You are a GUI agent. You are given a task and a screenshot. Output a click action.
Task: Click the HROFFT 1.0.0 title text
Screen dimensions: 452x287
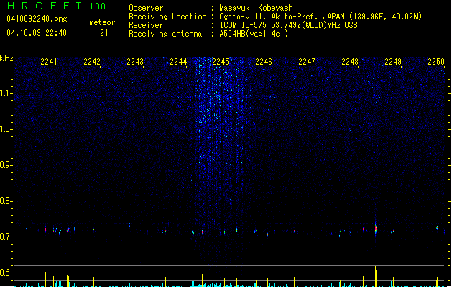(x=56, y=6)
